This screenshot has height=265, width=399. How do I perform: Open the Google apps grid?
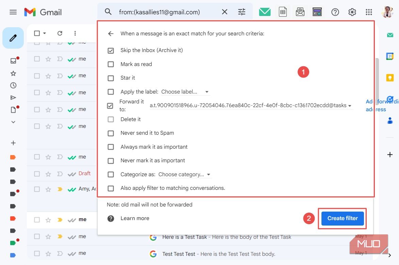tap(369, 12)
